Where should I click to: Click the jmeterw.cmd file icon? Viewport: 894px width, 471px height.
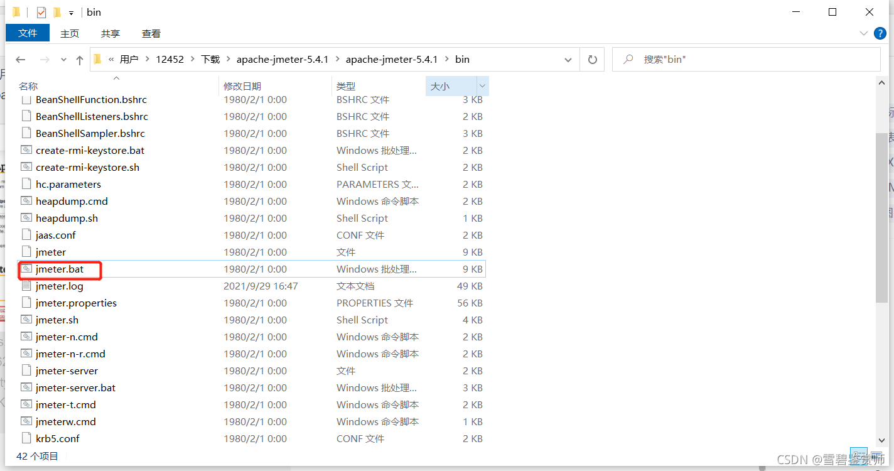(x=26, y=421)
